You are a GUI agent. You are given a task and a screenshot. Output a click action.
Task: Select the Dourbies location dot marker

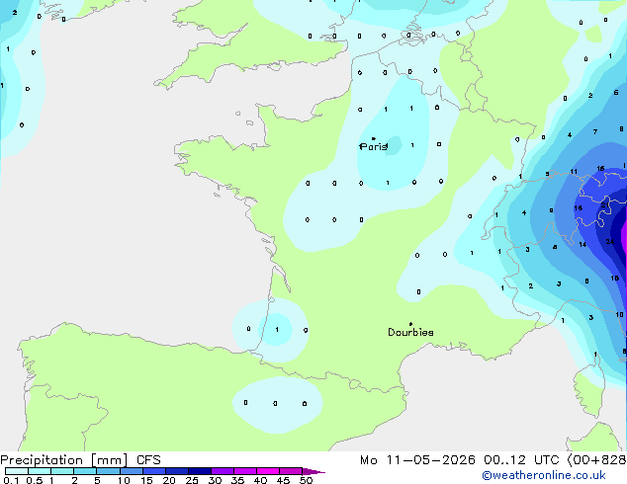click(x=410, y=324)
